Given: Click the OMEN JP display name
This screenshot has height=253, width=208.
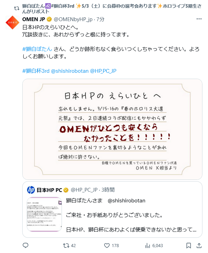Looking at the screenshot, I should point(34,19).
